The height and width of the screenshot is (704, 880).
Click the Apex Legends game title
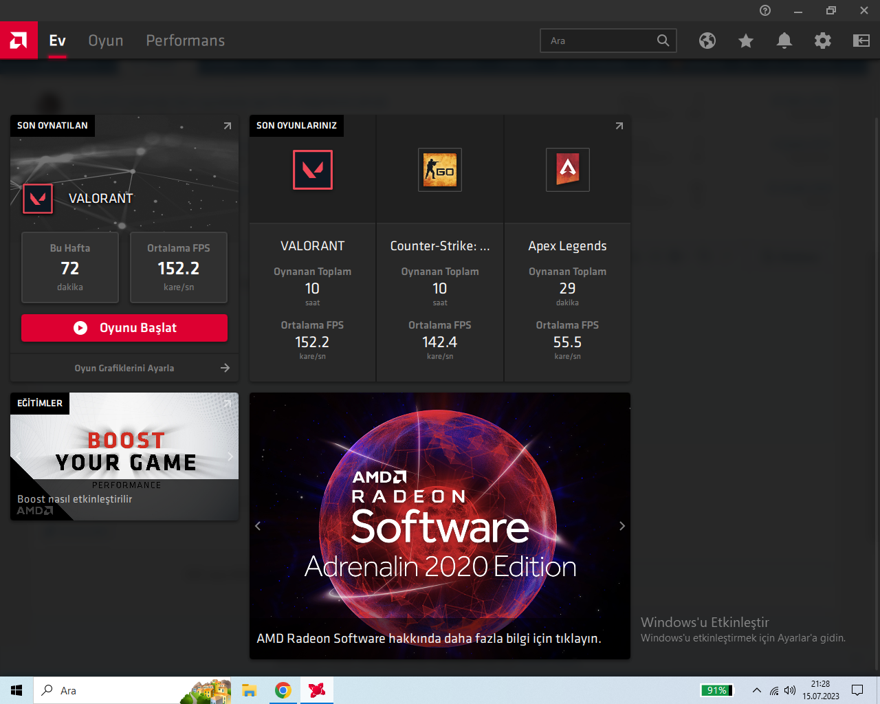(568, 246)
